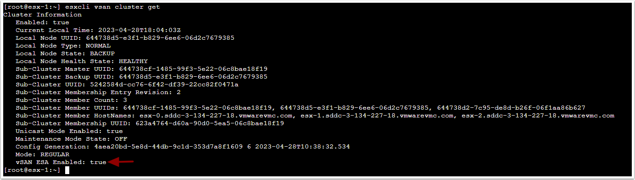The image size is (635, 180).
Task: Click the 'Local Node Health State: HEALTHY' line
Action: click(82, 61)
